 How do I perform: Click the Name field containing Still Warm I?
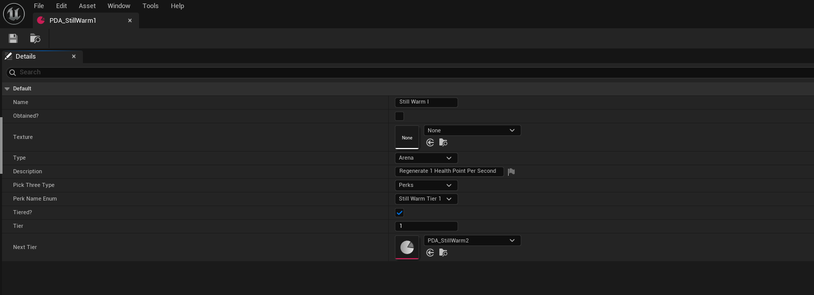[426, 102]
